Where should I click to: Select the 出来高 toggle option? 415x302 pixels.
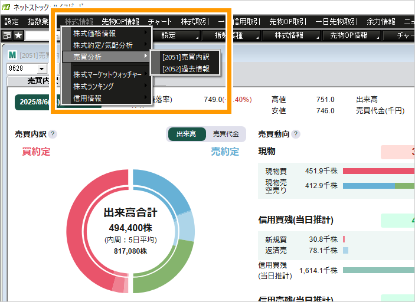point(187,134)
